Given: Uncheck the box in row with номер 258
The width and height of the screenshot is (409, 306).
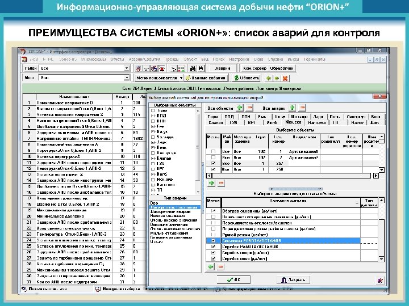Looking at the screenshot, I should pyautogui.click(x=214, y=169).
